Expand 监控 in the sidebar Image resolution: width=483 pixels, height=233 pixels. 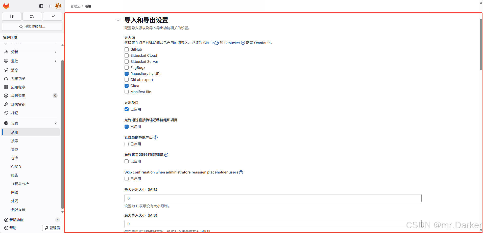click(31, 61)
